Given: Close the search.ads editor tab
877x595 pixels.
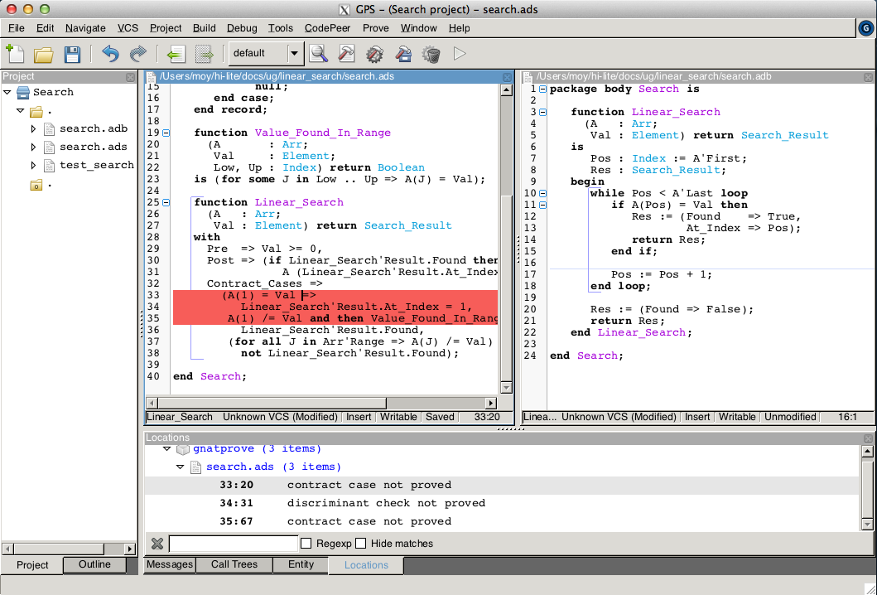Looking at the screenshot, I should point(508,77).
